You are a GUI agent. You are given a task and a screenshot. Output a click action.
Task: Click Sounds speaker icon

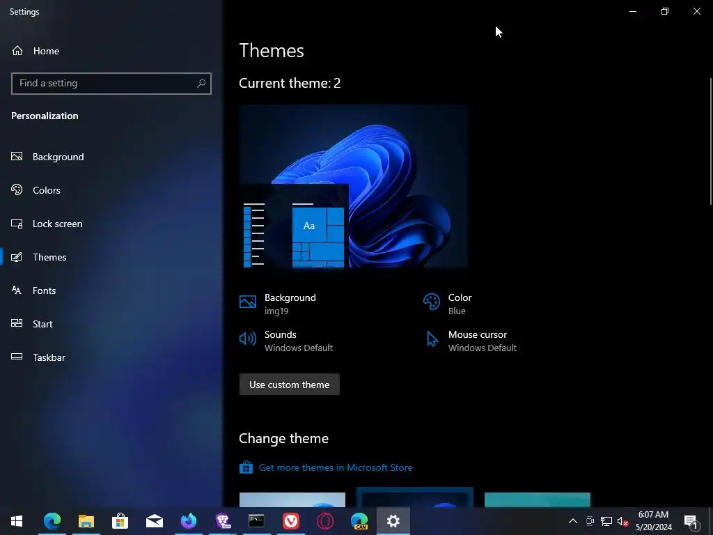pos(248,339)
